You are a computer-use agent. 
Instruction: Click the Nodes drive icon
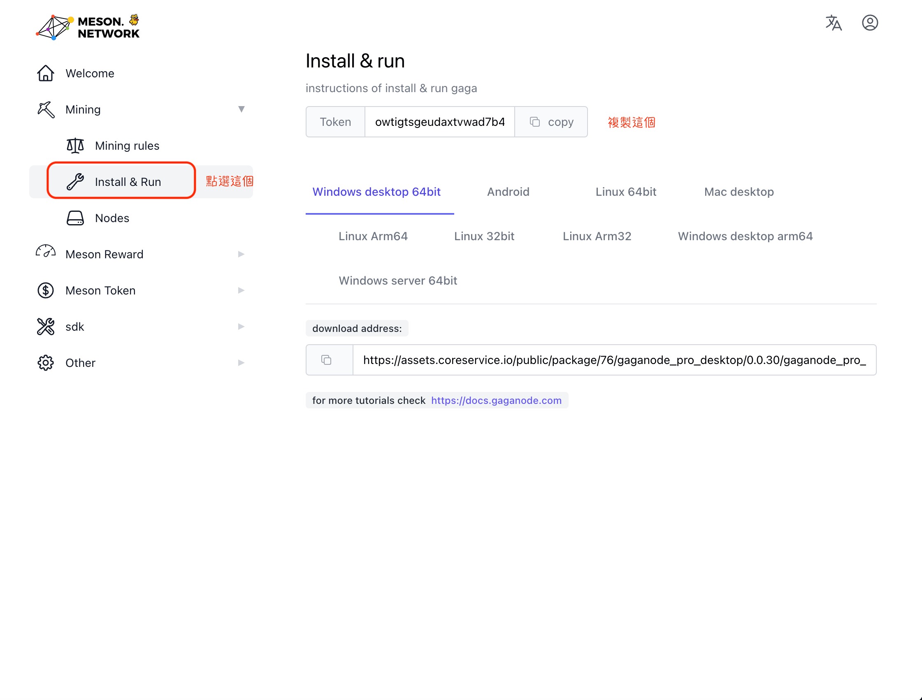pyautogui.click(x=75, y=218)
